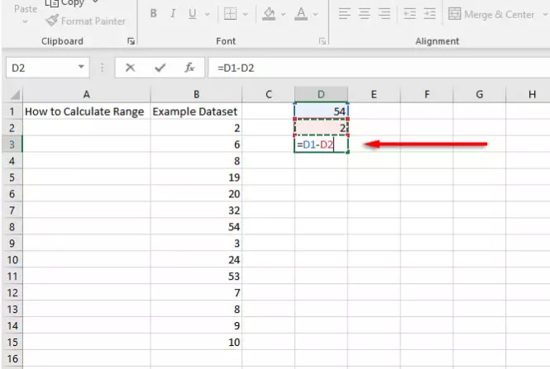Image resolution: width=550 pixels, height=369 pixels.
Task: Confirm formula with checkmark icon
Action: pos(160,67)
